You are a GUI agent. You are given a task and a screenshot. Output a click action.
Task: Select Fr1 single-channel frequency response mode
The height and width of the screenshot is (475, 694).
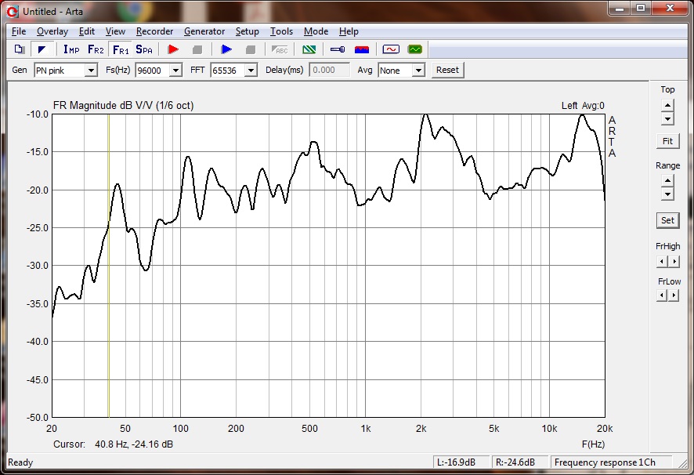pyautogui.click(x=121, y=49)
